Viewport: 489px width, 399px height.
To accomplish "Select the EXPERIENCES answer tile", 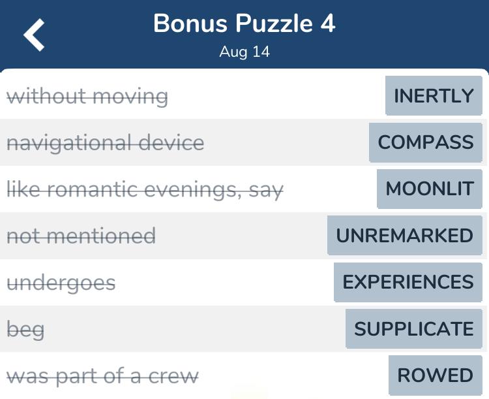I will [x=408, y=282].
